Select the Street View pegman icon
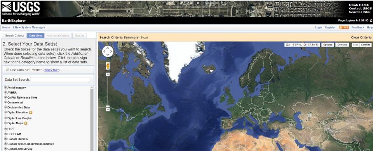 tap(108, 66)
